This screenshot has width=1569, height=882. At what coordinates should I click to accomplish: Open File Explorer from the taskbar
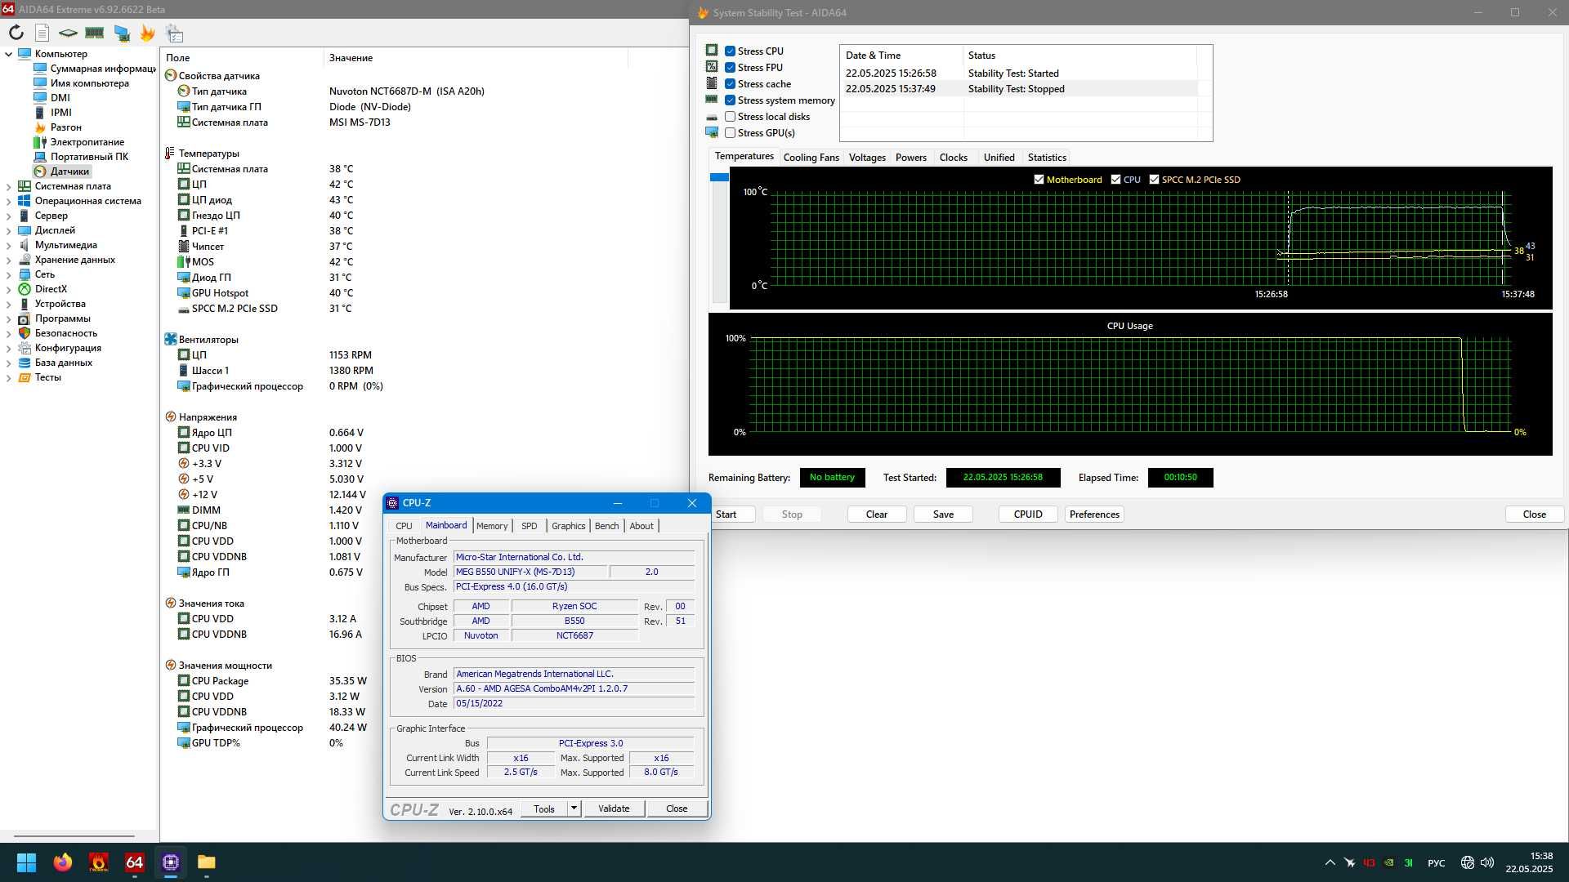(207, 862)
